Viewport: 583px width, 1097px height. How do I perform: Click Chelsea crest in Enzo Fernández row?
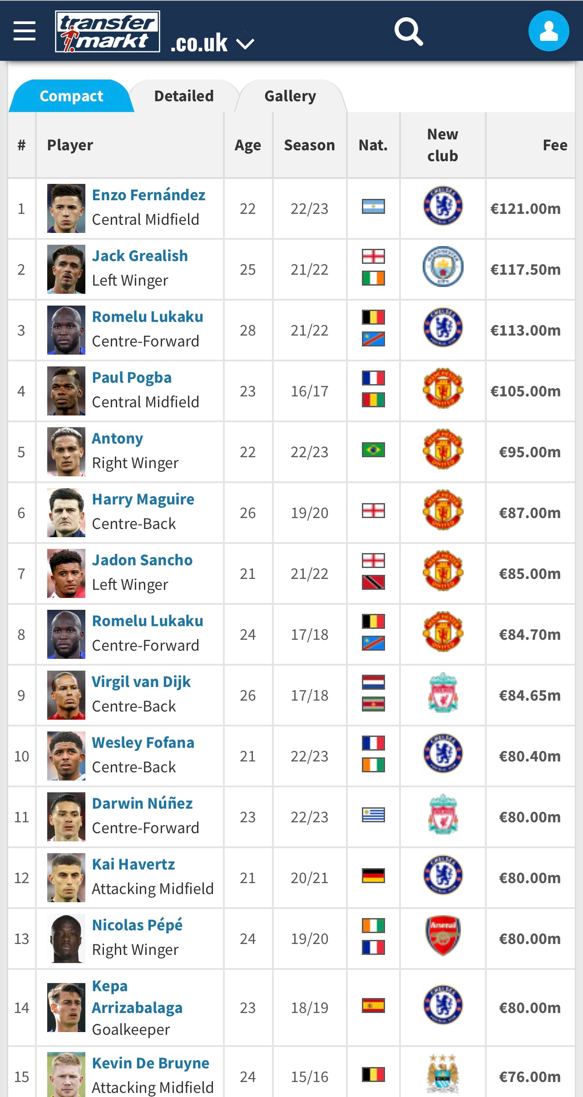[x=443, y=206]
